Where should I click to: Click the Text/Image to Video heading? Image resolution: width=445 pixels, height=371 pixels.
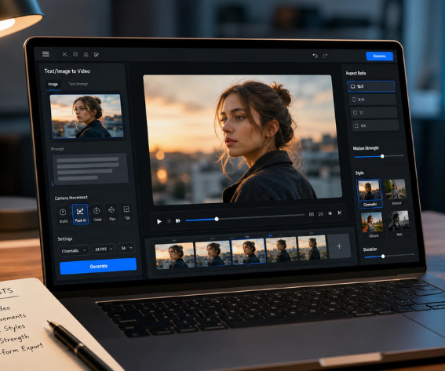[67, 71]
